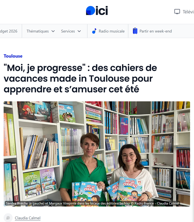Image resolution: width=194 pixels, height=222 pixels.
Task: Click Claudia Calmel's author avatar icon
Action: click(8, 218)
